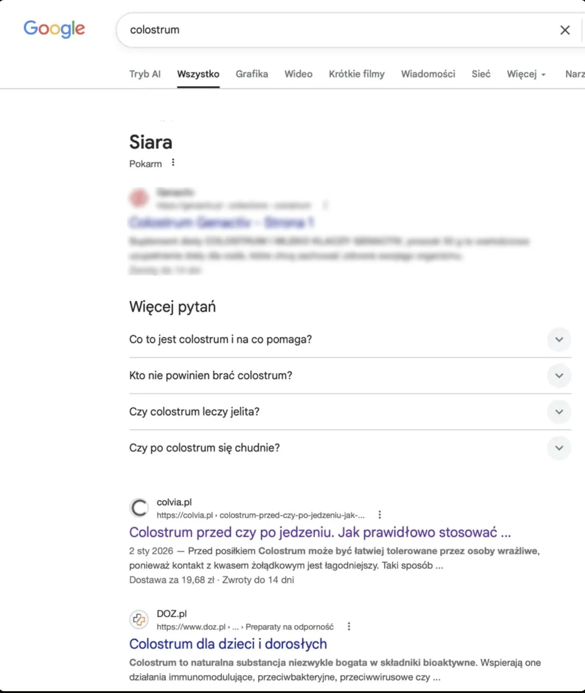Screen dimensions: 585x693
Task: Open the Więcej dropdown menu
Action: 526,74
